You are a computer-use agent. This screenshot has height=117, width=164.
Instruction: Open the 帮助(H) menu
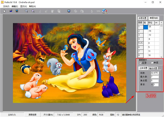33,7
